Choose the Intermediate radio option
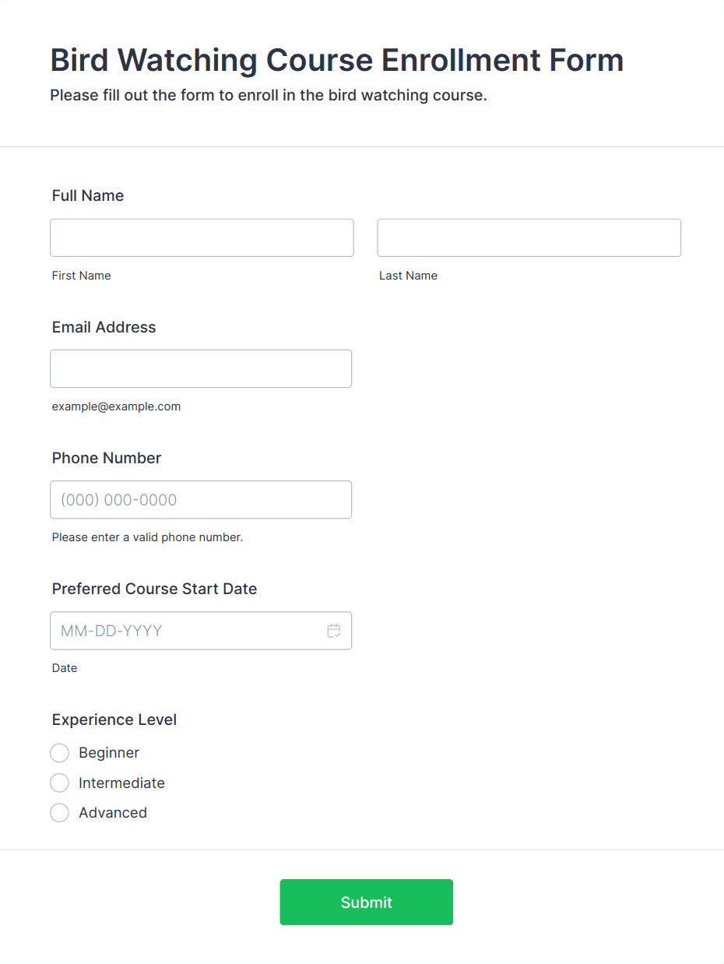 coord(59,783)
